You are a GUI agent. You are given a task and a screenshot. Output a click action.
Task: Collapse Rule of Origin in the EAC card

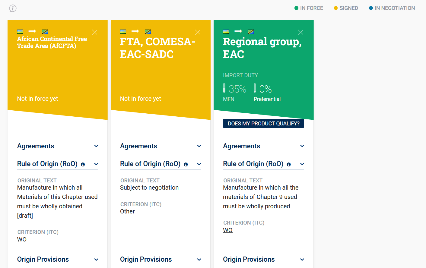tap(302, 164)
